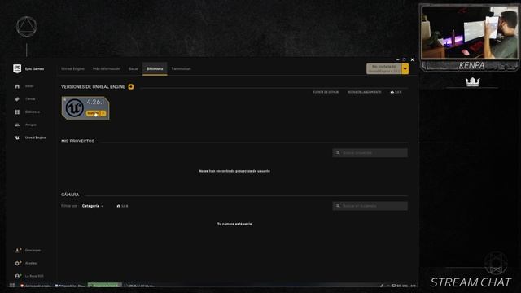The height and width of the screenshot is (293, 521).
Task: Open Notas de lanzamiento link
Action: (x=365, y=92)
